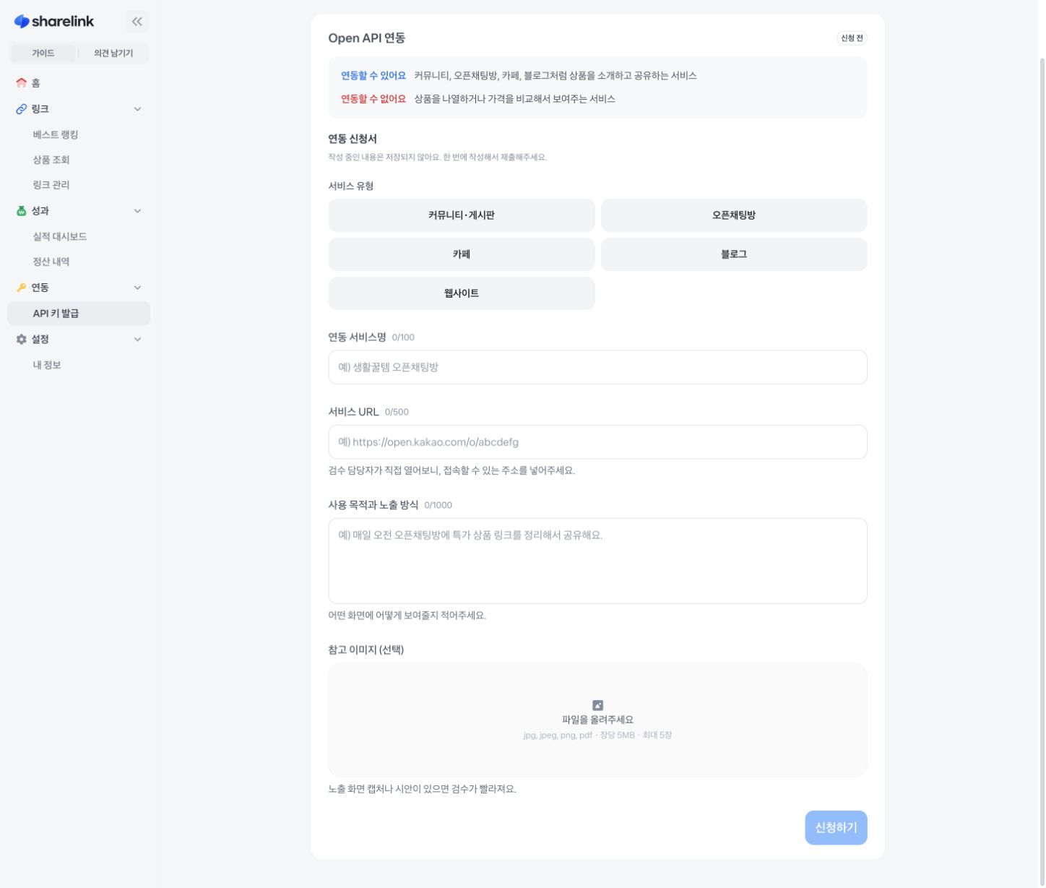Click the yellow key icon
Image resolution: width=1046 pixels, height=888 pixels.
tap(21, 288)
